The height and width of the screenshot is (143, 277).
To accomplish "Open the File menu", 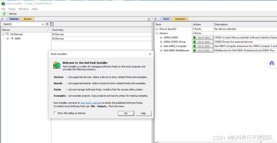I will 3,9.
